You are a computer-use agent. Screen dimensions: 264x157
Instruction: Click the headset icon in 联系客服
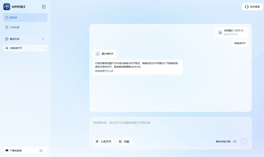247,7
